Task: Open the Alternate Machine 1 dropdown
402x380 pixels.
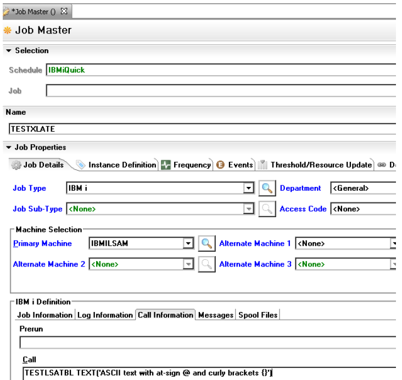Action: pyautogui.click(x=393, y=243)
